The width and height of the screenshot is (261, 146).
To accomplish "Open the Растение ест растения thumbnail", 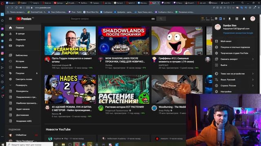I will tap(124, 89).
